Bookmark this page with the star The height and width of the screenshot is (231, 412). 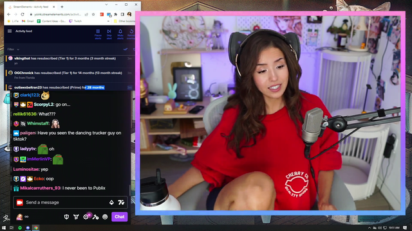[x=93, y=14]
